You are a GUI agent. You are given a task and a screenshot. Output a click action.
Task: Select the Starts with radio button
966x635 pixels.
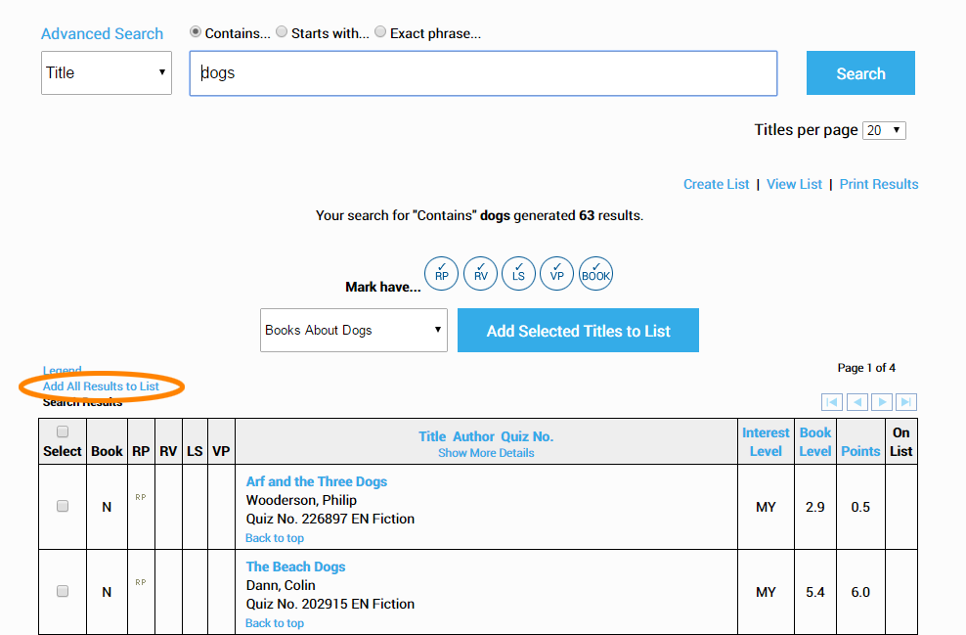coord(282,31)
